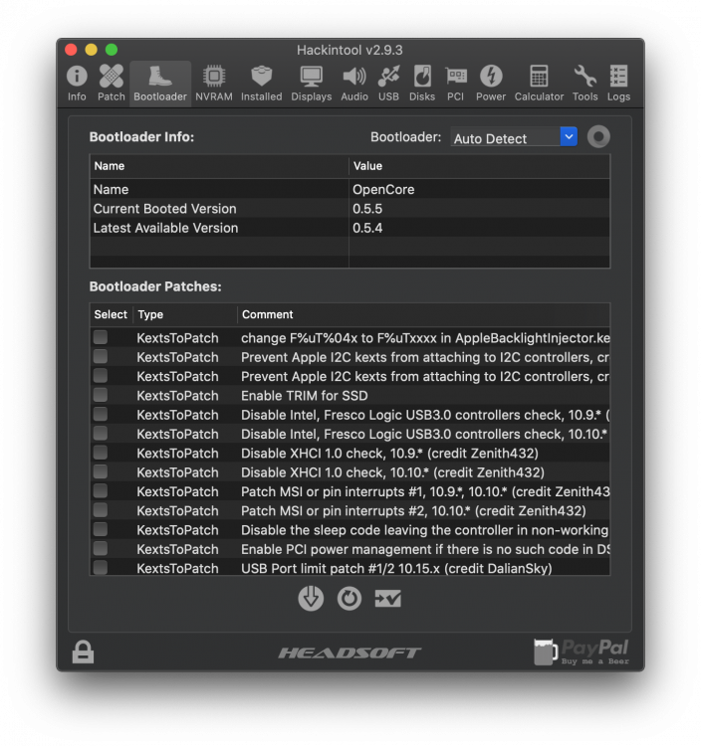The width and height of the screenshot is (701, 746).
Task: Click the PayPal Buy me a Beer icon
Action: click(x=582, y=652)
